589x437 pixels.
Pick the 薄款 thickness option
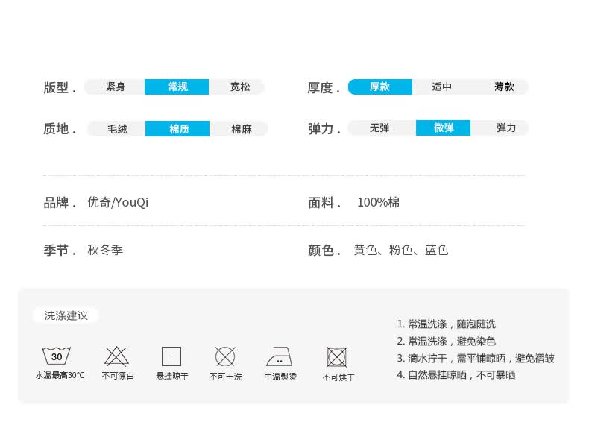coord(504,87)
